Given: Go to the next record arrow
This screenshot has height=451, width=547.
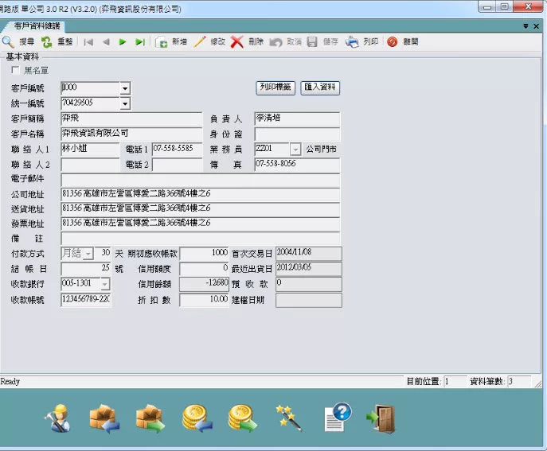Looking at the screenshot, I should (123, 42).
